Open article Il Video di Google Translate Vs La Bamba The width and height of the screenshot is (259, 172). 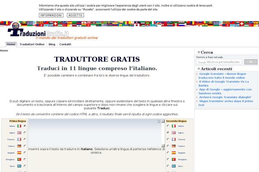224,83
